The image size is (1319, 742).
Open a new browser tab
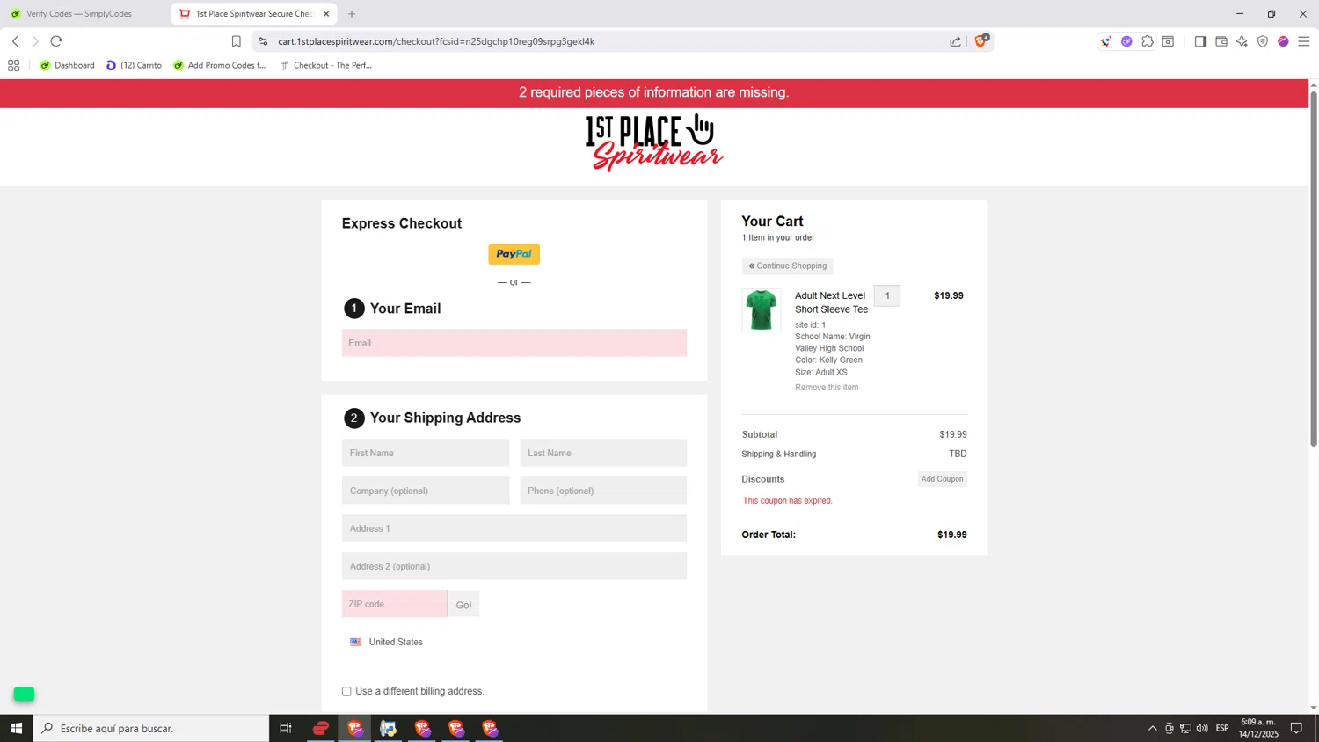(x=352, y=14)
